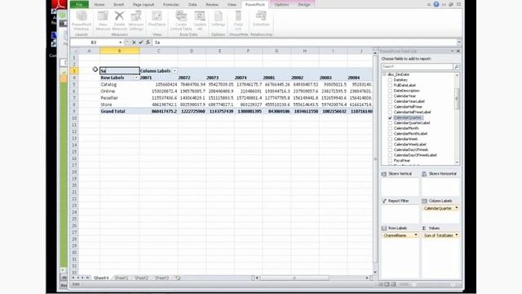Switch to Page Break Preview in status bar
Viewport: 522px width, 294px height.
point(393,284)
